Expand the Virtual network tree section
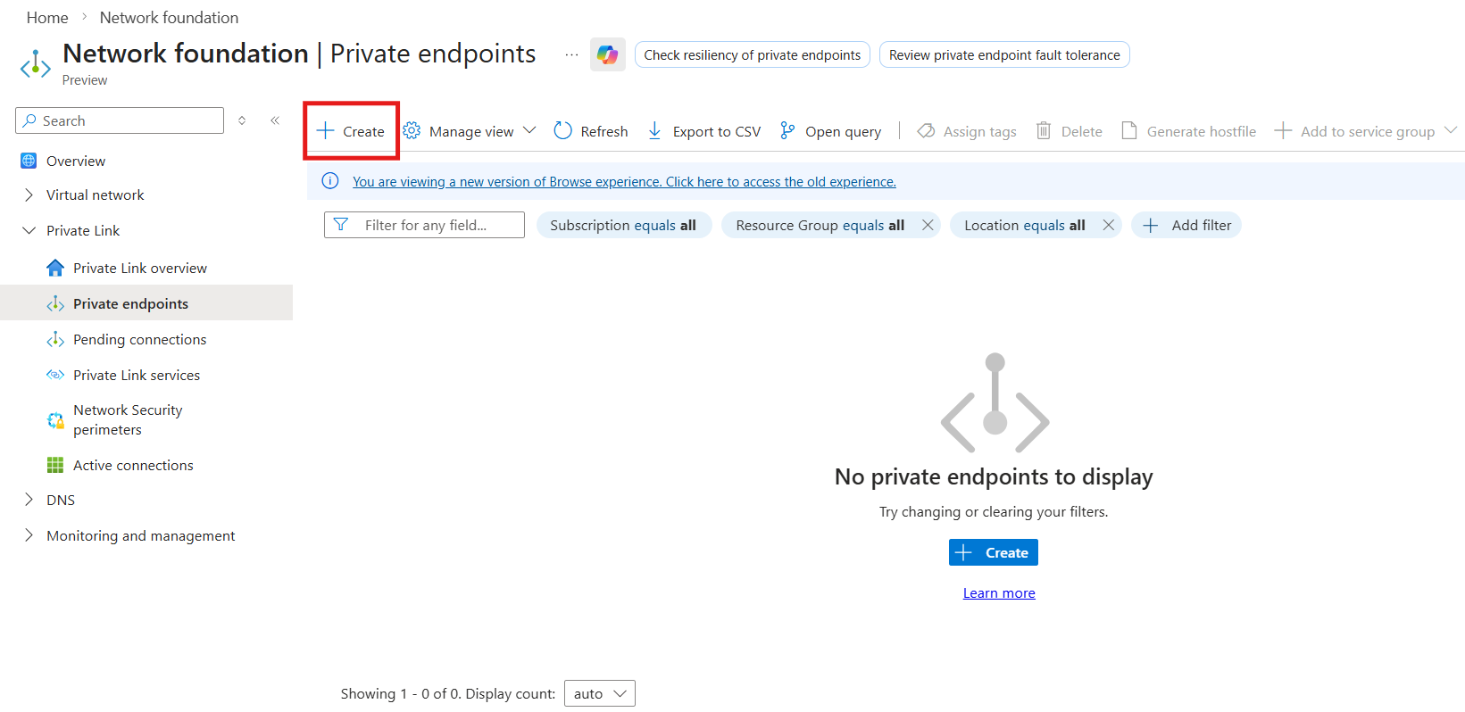The image size is (1465, 712). [x=29, y=195]
